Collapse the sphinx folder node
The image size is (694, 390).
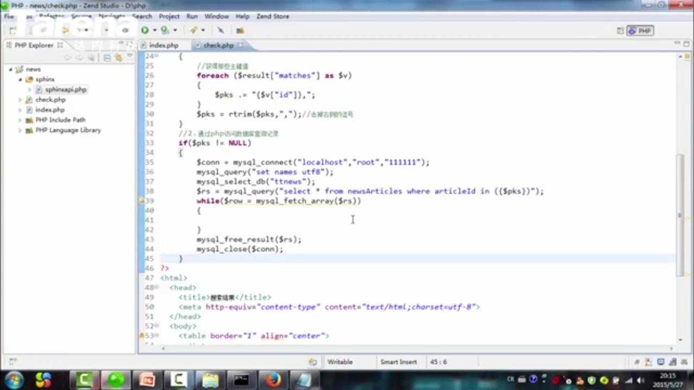pyautogui.click(x=21, y=80)
